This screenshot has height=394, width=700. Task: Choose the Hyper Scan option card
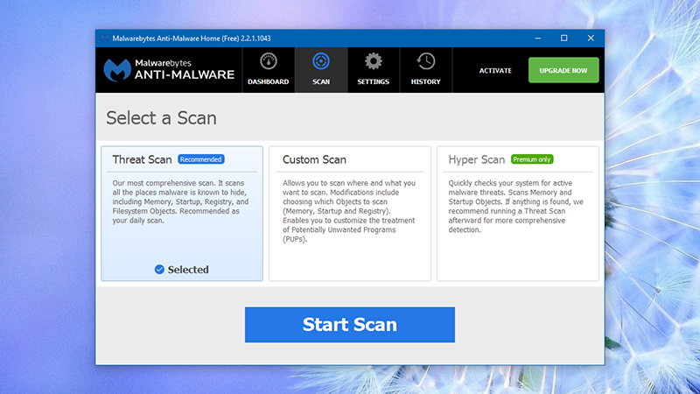[518, 214]
